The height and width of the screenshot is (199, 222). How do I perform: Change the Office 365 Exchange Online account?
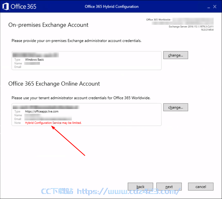coord(176,107)
